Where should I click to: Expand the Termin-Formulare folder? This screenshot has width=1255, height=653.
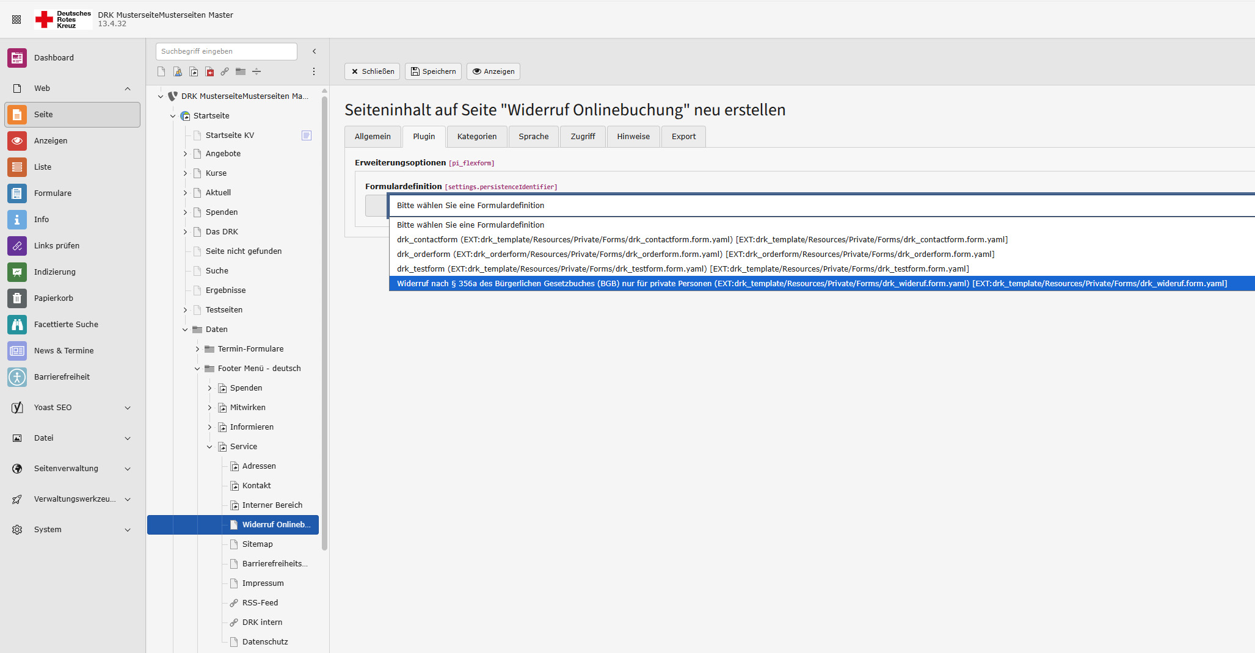coord(197,349)
